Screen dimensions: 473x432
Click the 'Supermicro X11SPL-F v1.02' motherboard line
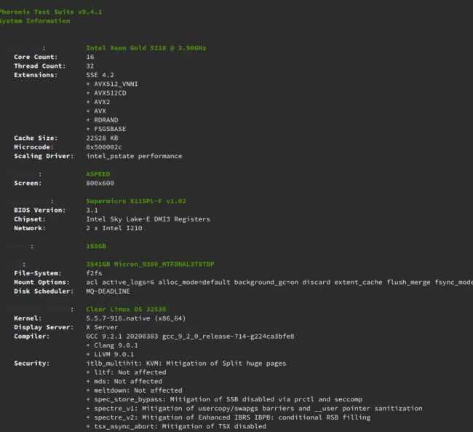click(136, 201)
